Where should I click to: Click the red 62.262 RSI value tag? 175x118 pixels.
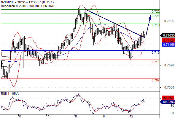click(168, 98)
